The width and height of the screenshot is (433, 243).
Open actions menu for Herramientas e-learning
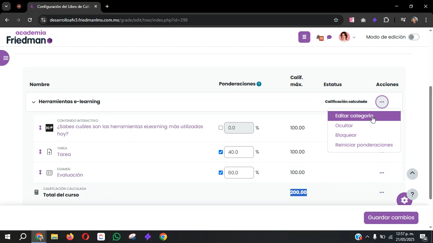coord(382,102)
